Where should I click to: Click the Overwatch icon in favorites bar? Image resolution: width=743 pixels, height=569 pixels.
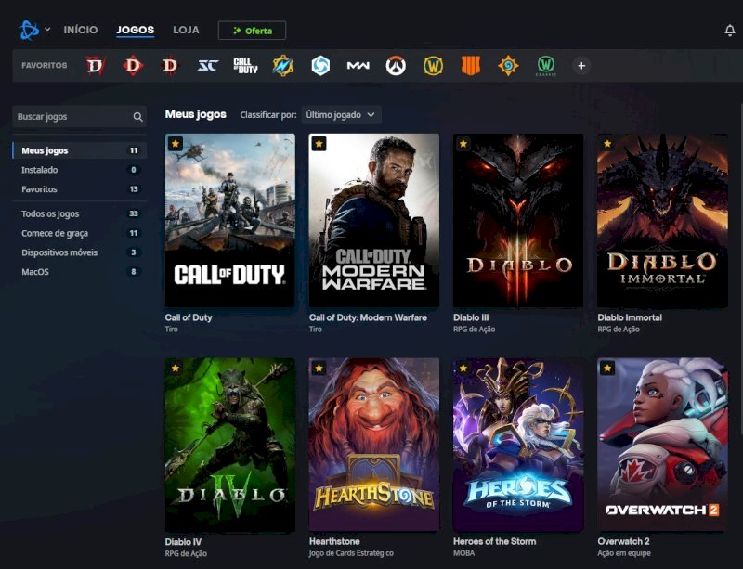coord(396,66)
